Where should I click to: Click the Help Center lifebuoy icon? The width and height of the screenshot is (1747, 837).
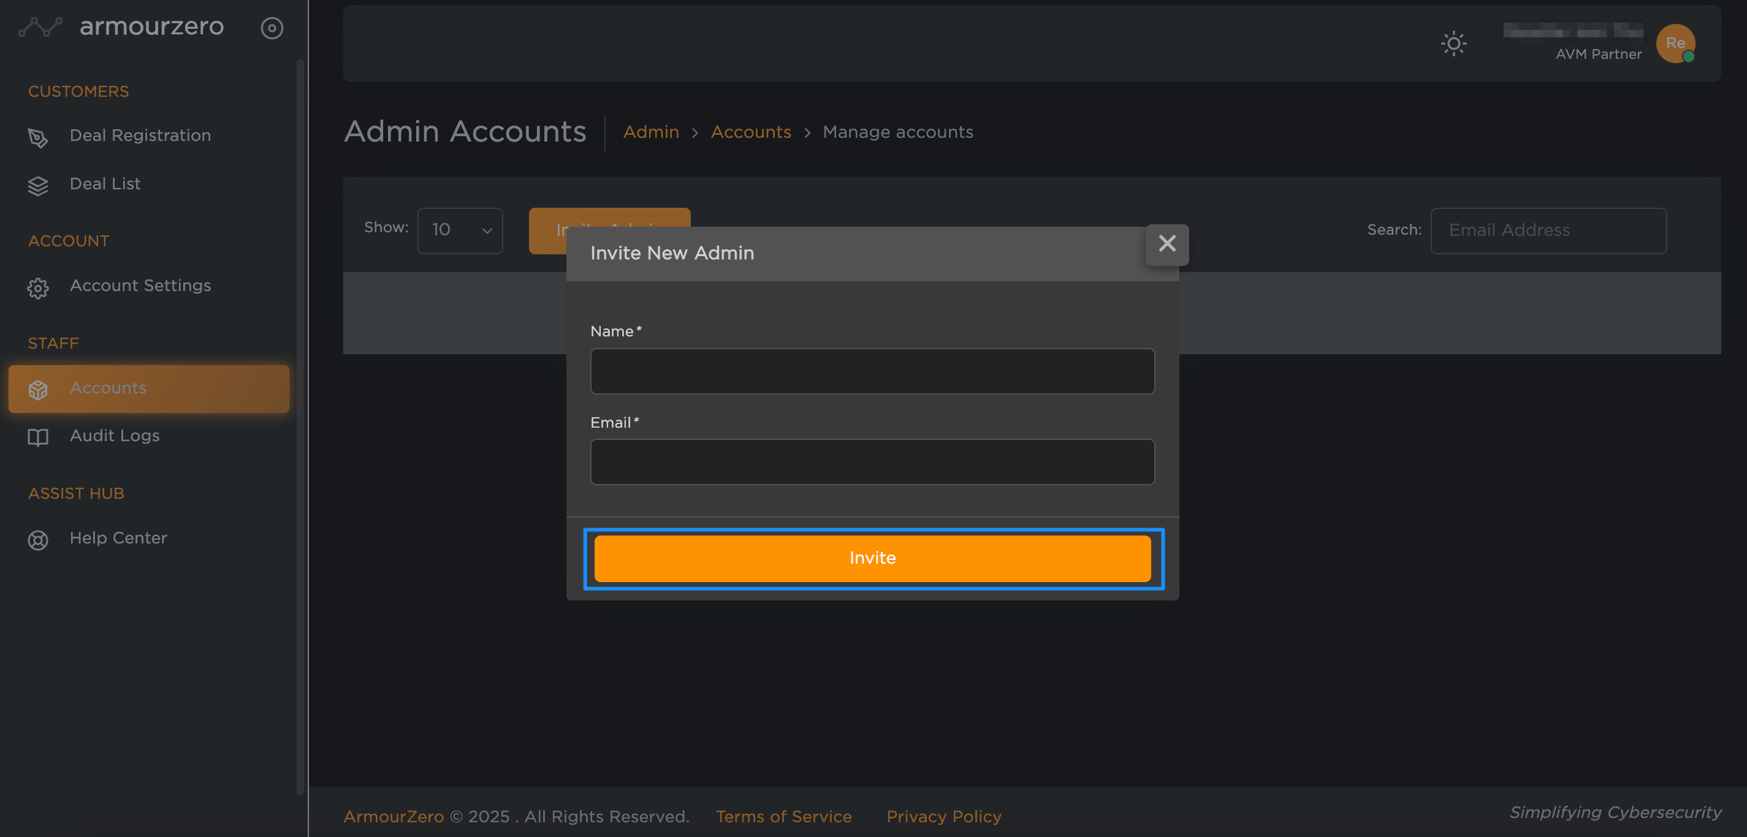[38, 540]
